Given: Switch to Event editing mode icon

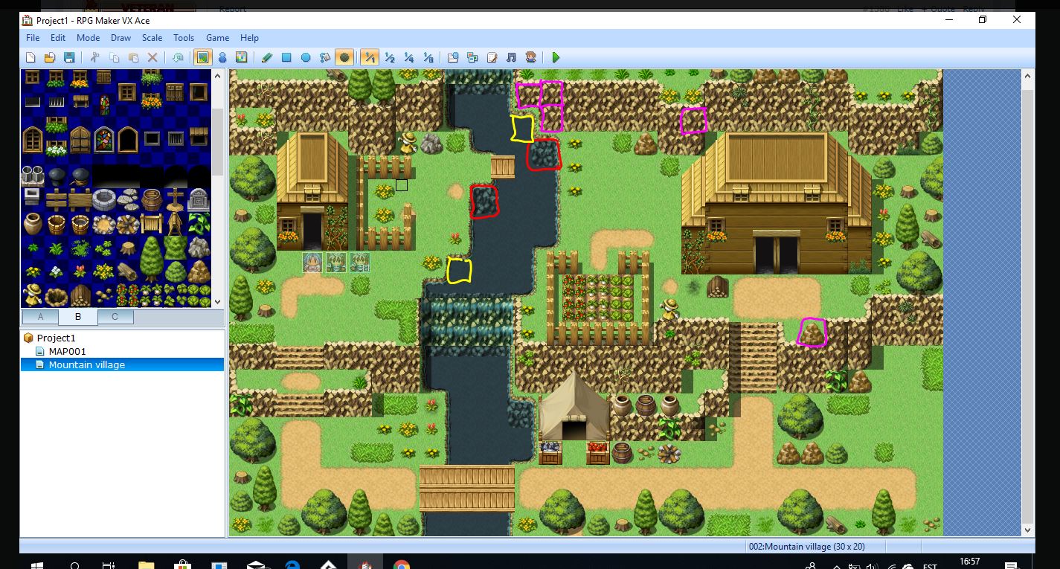Looking at the screenshot, I should coord(222,57).
